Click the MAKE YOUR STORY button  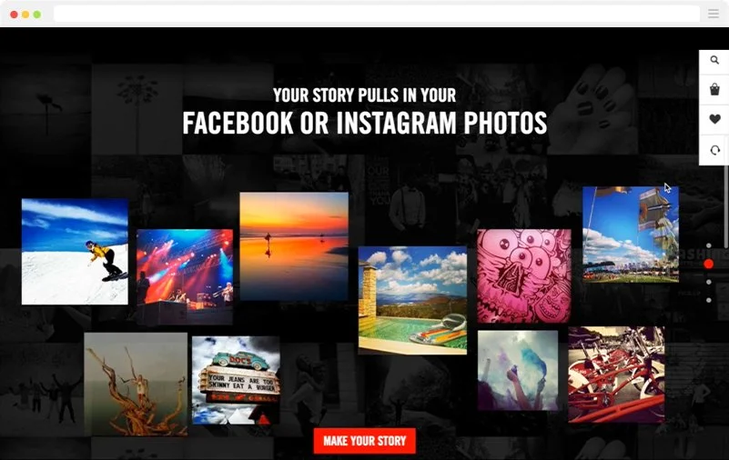364,441
